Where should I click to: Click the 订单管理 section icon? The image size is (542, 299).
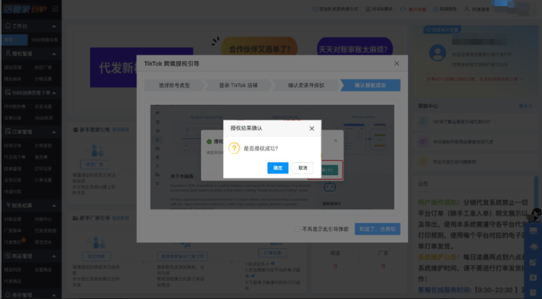pyautogui.click(x=8, y=131)
